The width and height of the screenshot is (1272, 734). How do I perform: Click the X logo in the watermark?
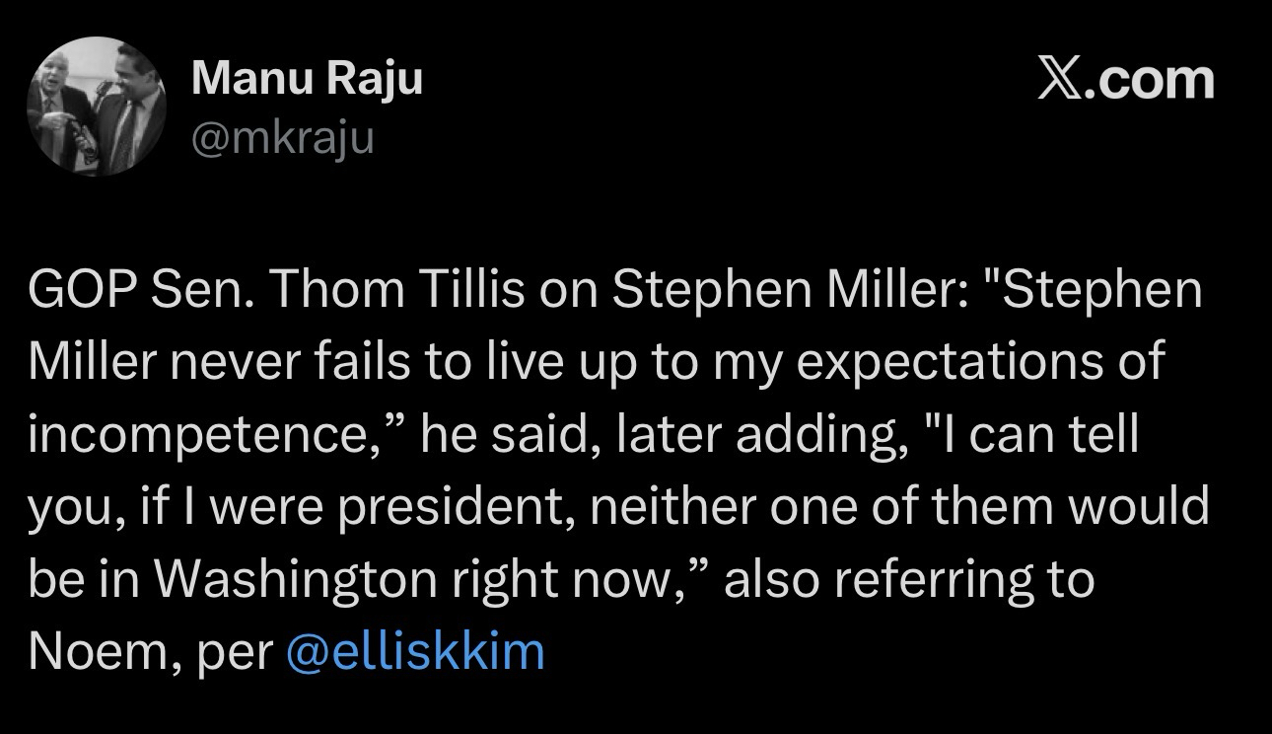point(1058,80)
